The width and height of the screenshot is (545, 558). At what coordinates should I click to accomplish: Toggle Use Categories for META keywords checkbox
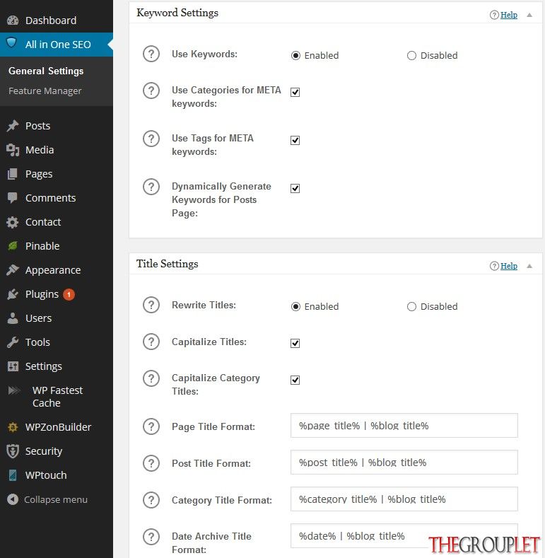coord(295,92)
